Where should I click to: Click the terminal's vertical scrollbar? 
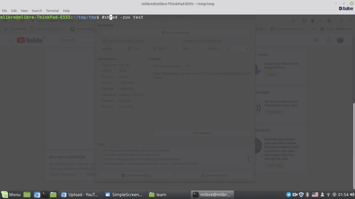(x=354, y=145)
